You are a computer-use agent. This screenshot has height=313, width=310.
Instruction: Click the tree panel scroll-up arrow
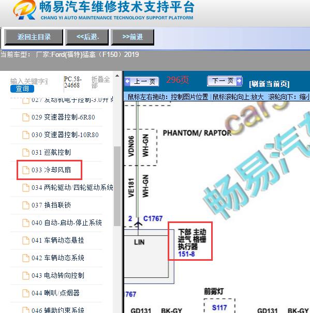(x=117, y=76)
